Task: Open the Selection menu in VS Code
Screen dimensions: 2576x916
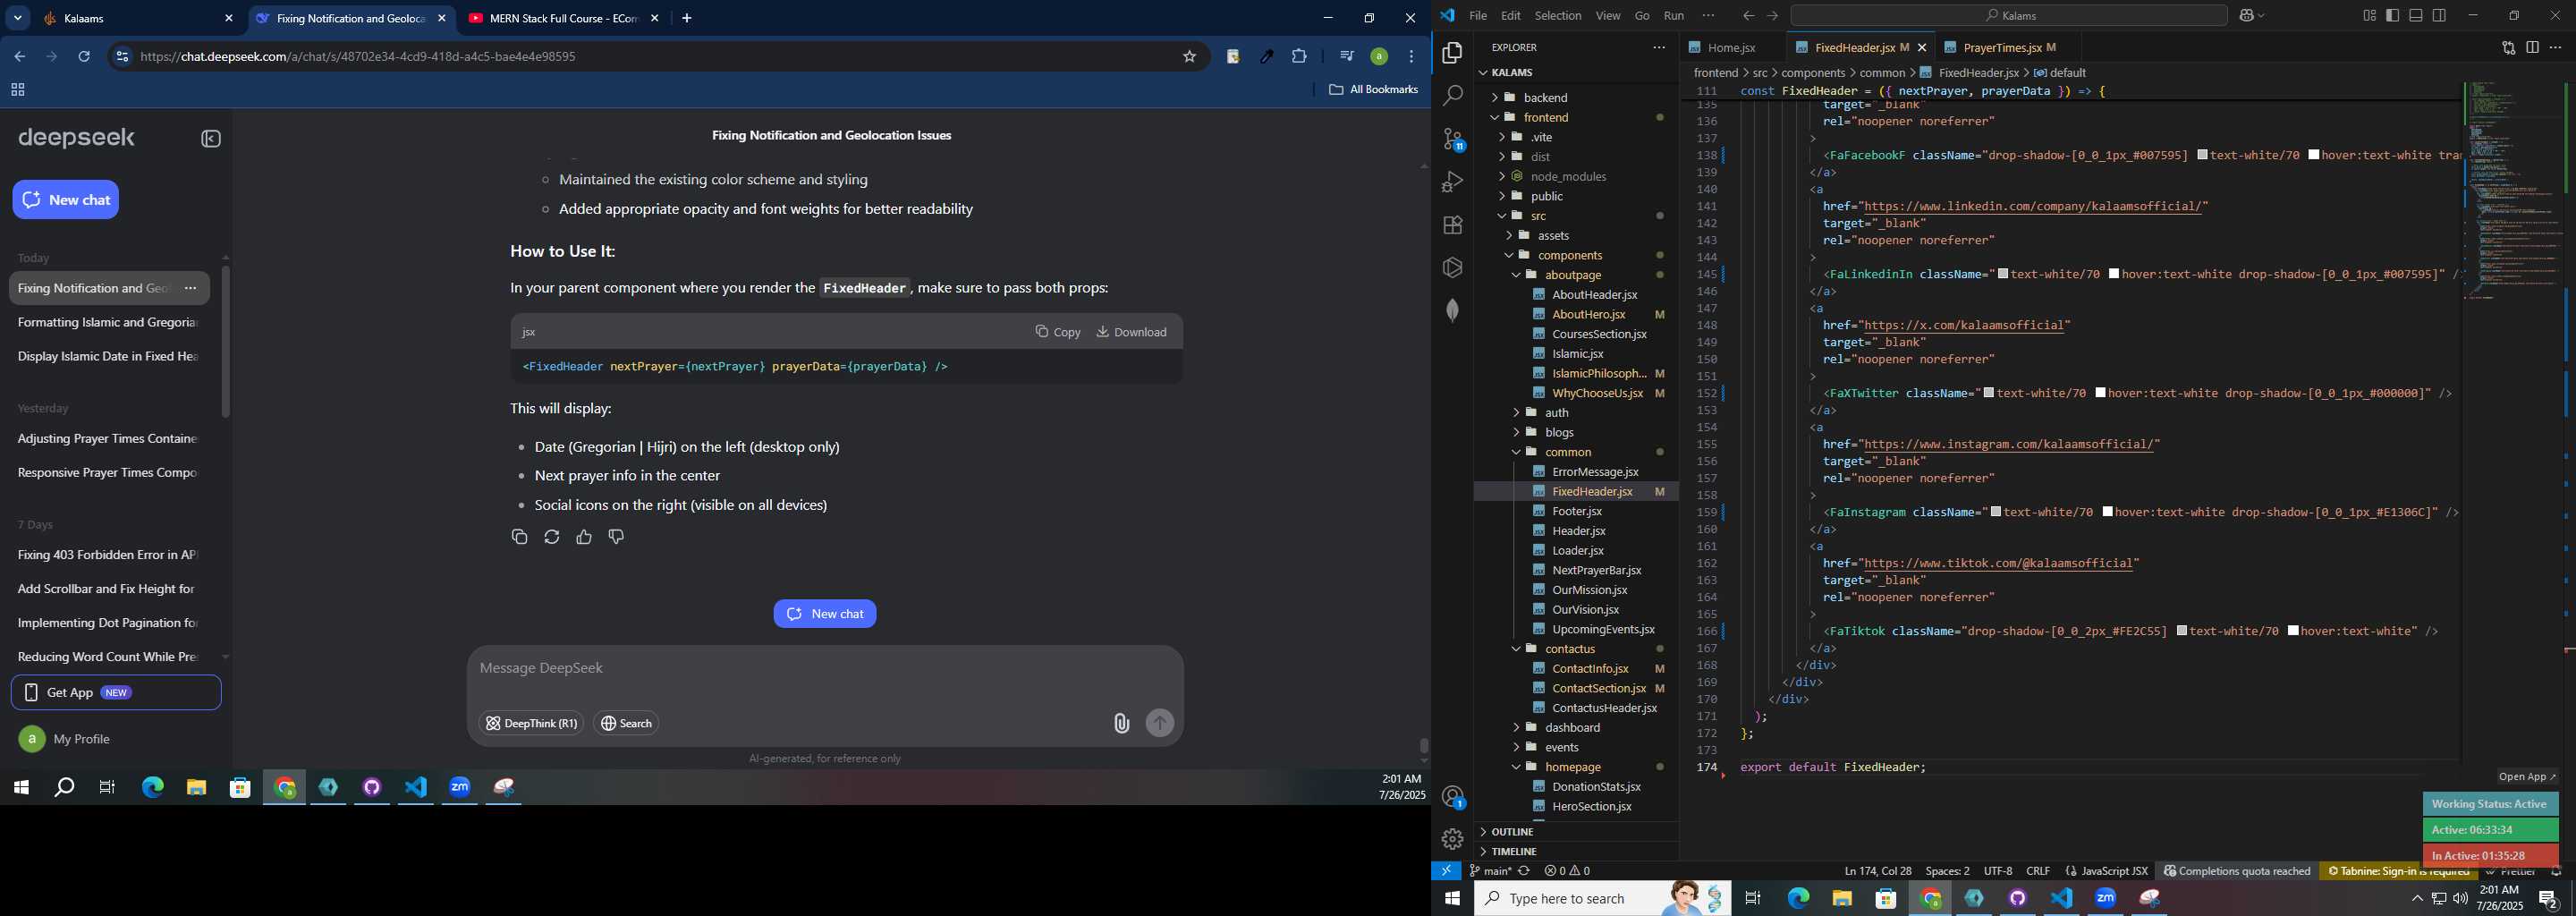Action: click(x=1558, y=15)
